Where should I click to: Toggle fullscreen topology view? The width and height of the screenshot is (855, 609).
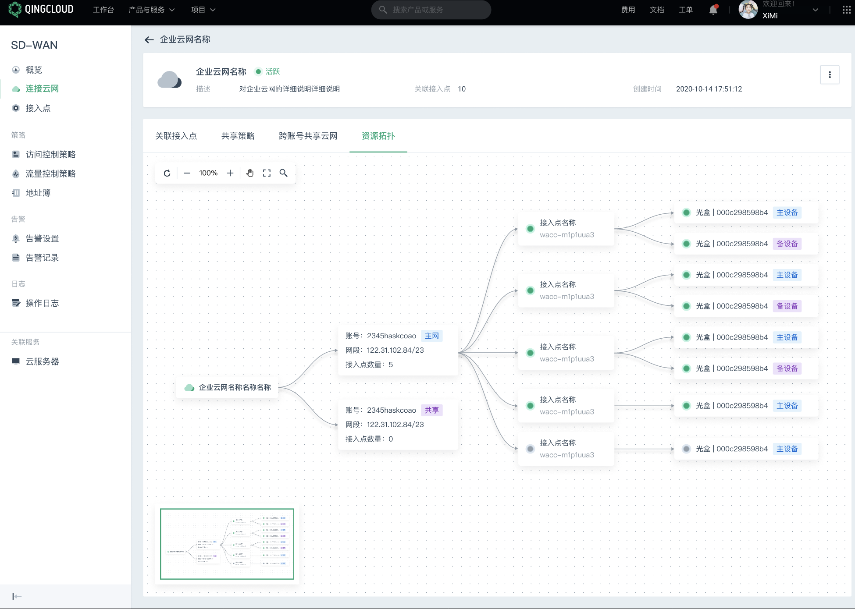[x=267, y=173]
